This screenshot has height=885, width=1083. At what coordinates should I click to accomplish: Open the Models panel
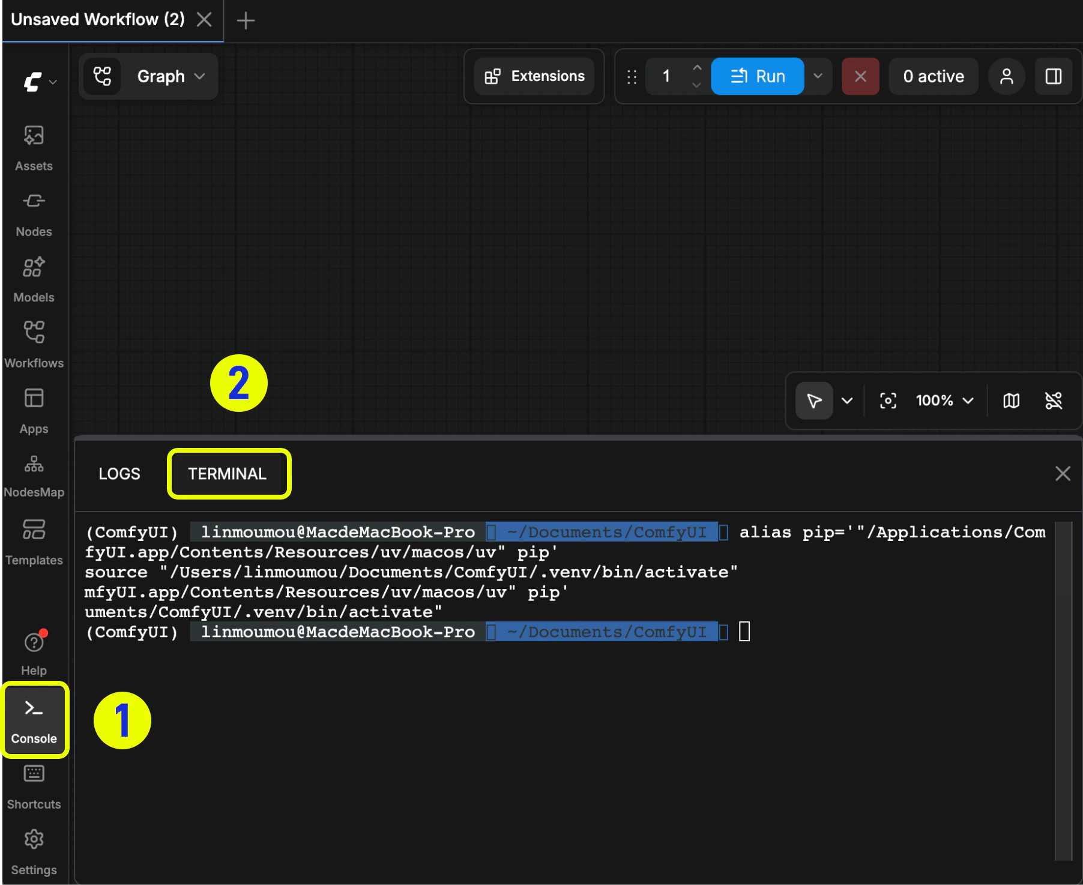[34, 277]
